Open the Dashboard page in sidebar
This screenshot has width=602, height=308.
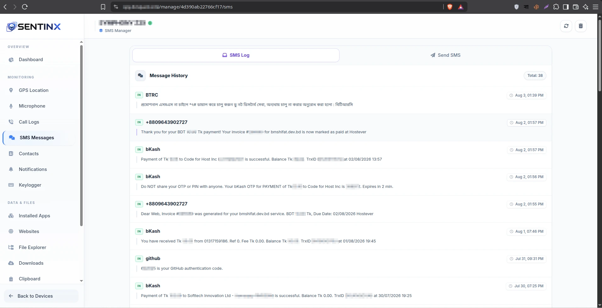[x=31, y=60]
